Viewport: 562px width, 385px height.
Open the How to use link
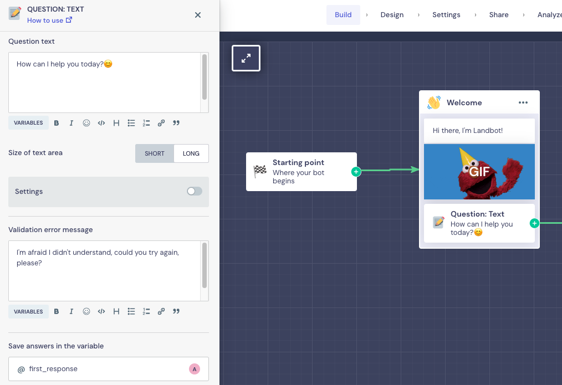coord(49,20)
